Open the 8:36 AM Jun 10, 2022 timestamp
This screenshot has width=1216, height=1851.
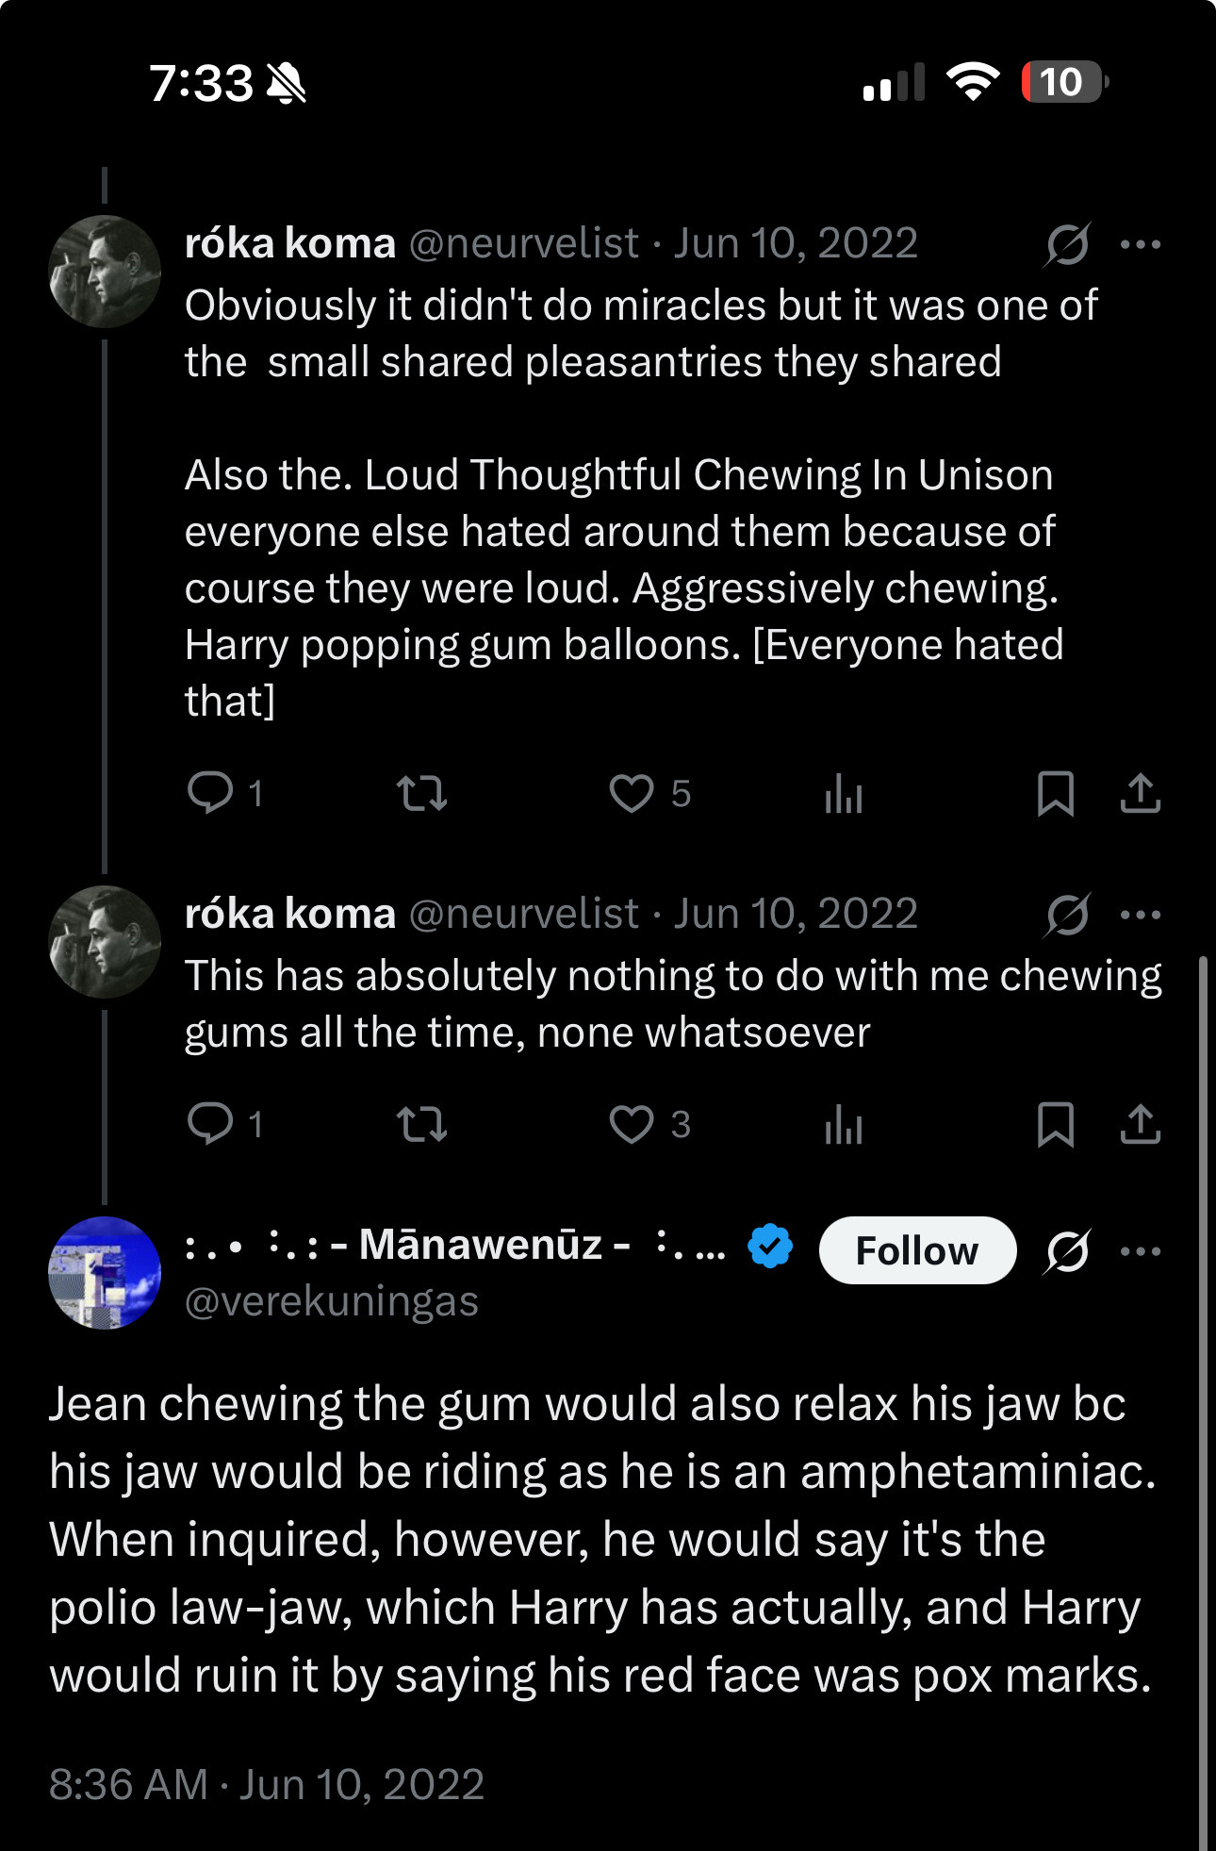267,1784
